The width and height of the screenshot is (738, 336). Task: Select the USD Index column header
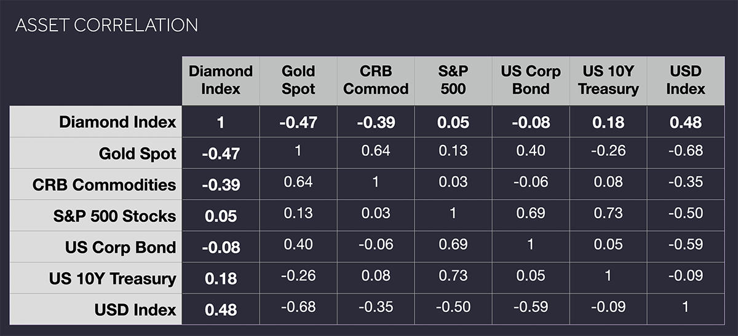coord(686,80)
